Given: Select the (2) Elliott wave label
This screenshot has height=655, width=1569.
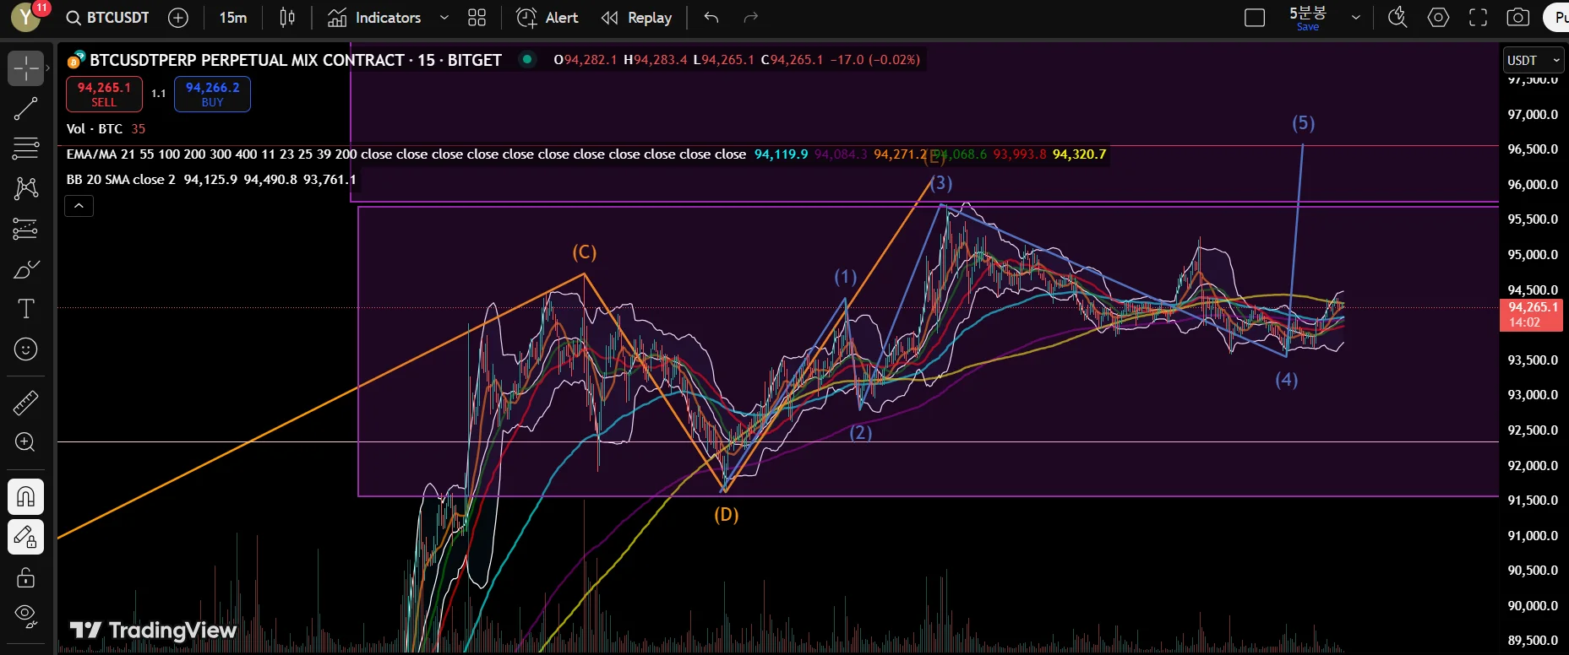Looking at the screenshot, I should coord(861,432).
